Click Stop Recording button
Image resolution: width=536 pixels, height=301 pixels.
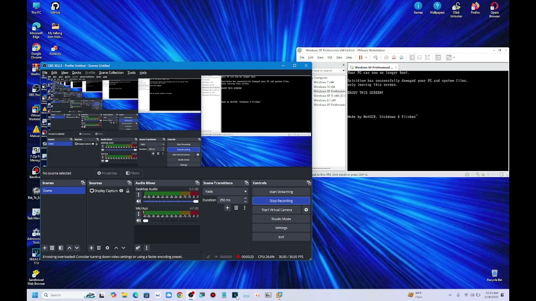pyautogui.click(x=281, y=201)
